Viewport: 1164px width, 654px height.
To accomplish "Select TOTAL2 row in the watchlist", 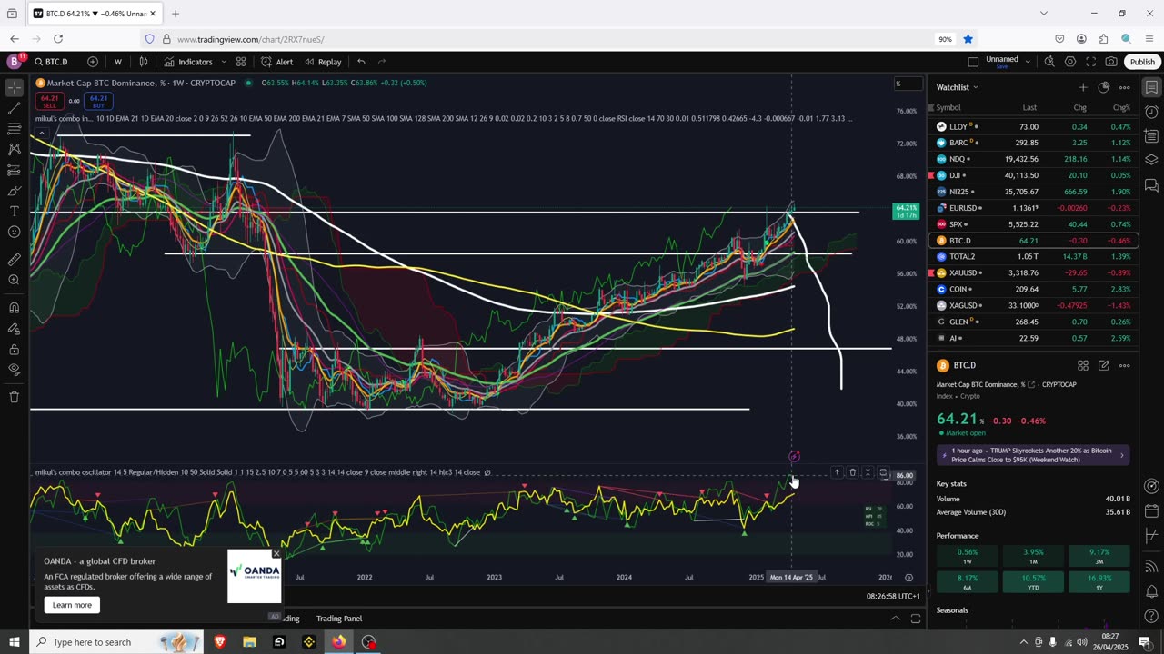I will point(1033,256).
